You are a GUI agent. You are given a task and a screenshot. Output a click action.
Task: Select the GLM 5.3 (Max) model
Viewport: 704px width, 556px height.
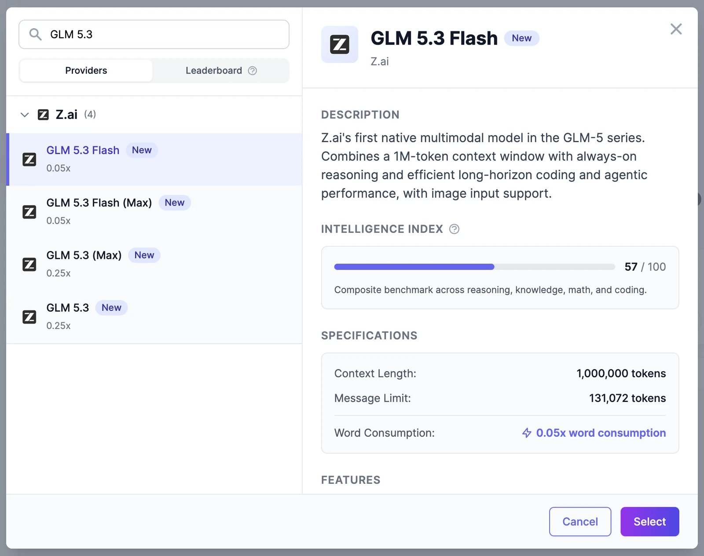click(154, 264)
